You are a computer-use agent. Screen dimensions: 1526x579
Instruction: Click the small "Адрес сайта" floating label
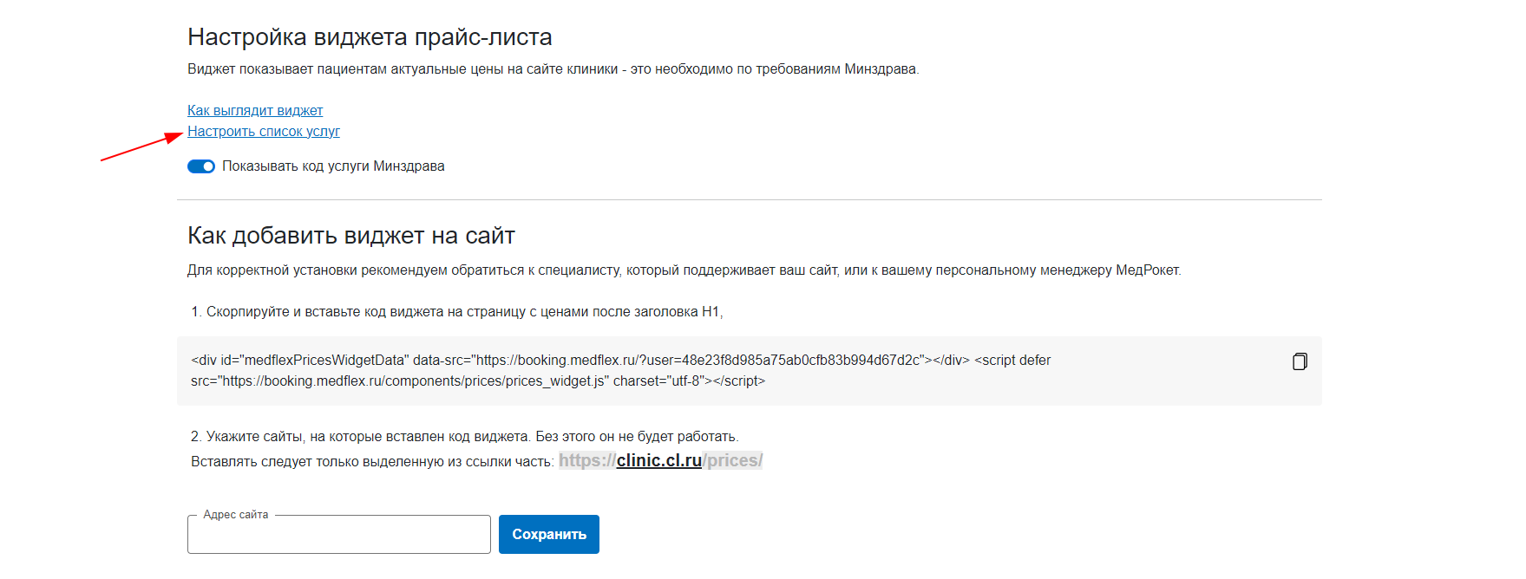(236, 515)
